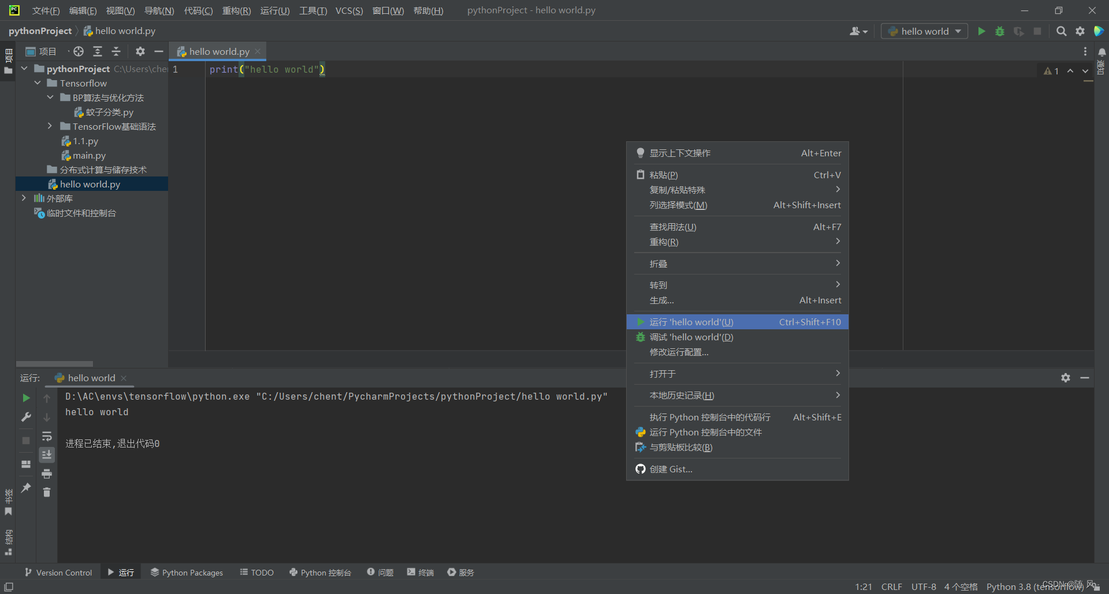The image size is (1109, 594).
Task: Choose 与剪贴板比较 in the context menu
Action: 738,447
